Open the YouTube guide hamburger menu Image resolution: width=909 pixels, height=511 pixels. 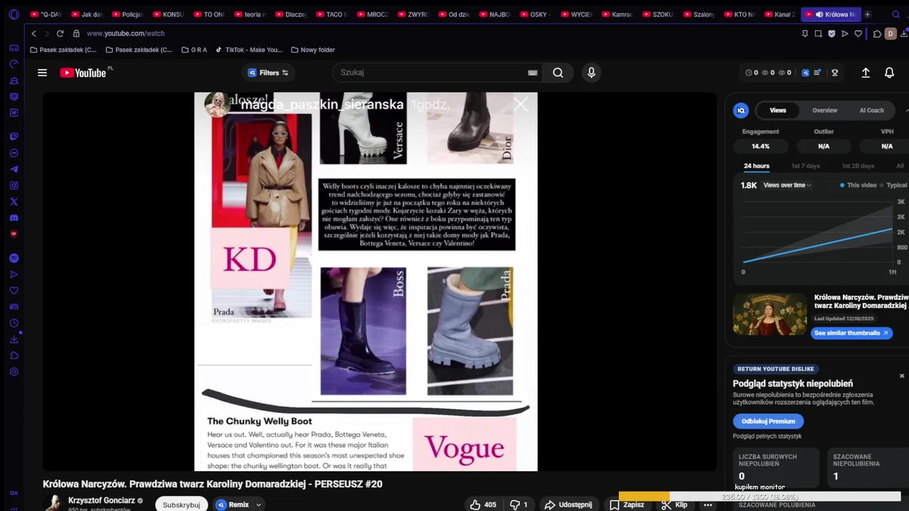(x=42, y=72)
